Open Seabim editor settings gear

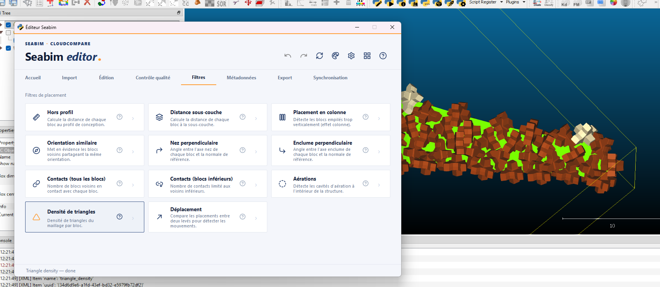tap(351, 56)
